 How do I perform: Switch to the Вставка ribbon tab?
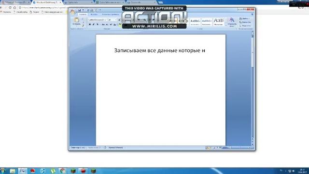coord(94,14)
